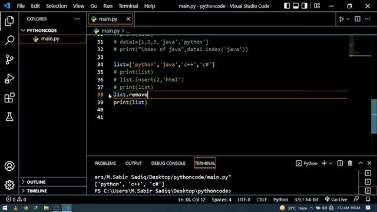Change line endings via CRLF
This screenshot has width=377, height=212.
[262, 200]
